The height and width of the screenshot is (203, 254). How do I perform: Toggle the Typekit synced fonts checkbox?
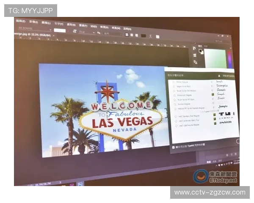(173, 147)
